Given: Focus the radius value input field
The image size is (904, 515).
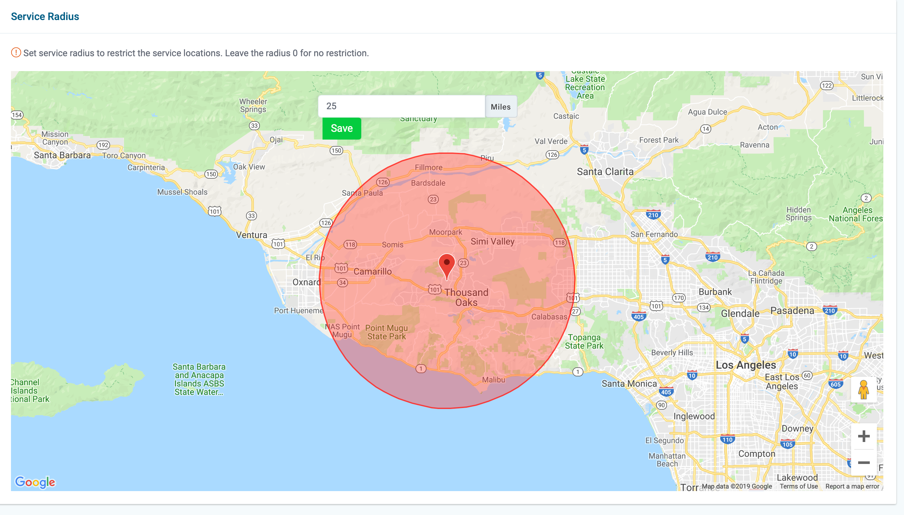Looking at the screenshot, I should pyautogui.click(x=401, y=106).
